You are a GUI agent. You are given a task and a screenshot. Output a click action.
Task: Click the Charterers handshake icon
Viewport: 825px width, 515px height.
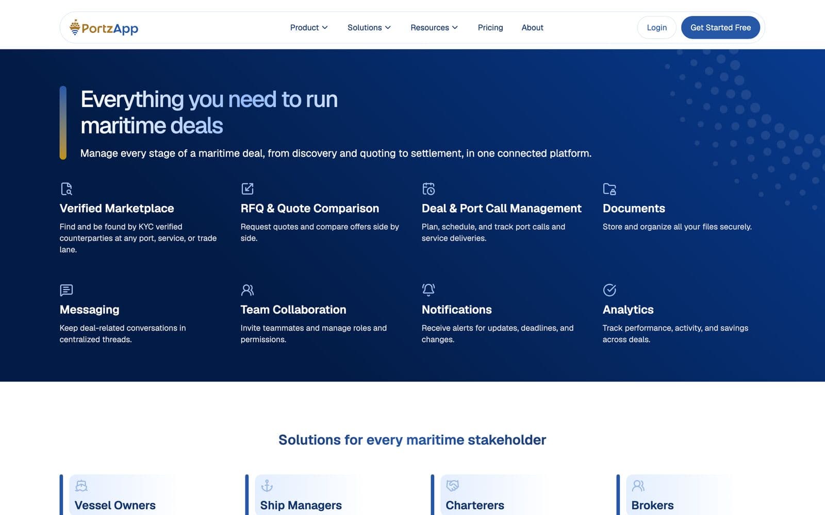[453, 486]
